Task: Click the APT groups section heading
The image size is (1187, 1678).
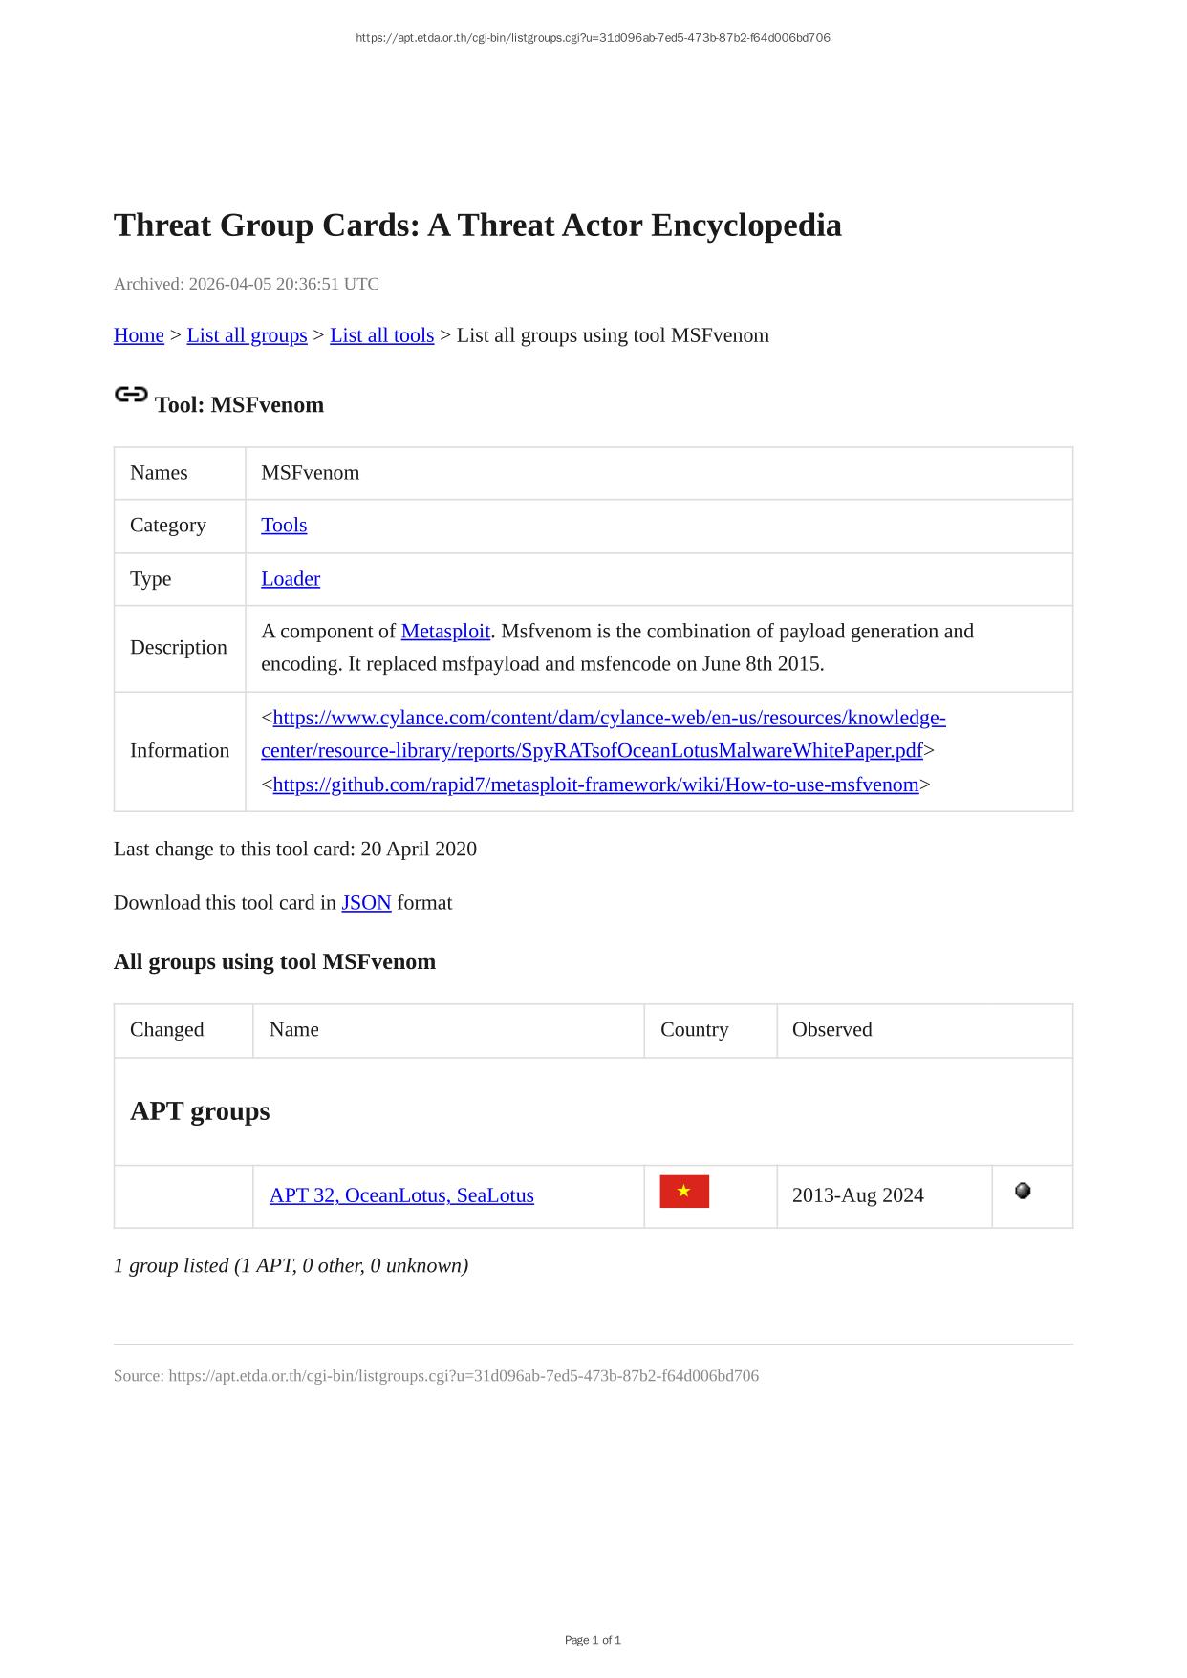Action: click(x=200, y=1111)
